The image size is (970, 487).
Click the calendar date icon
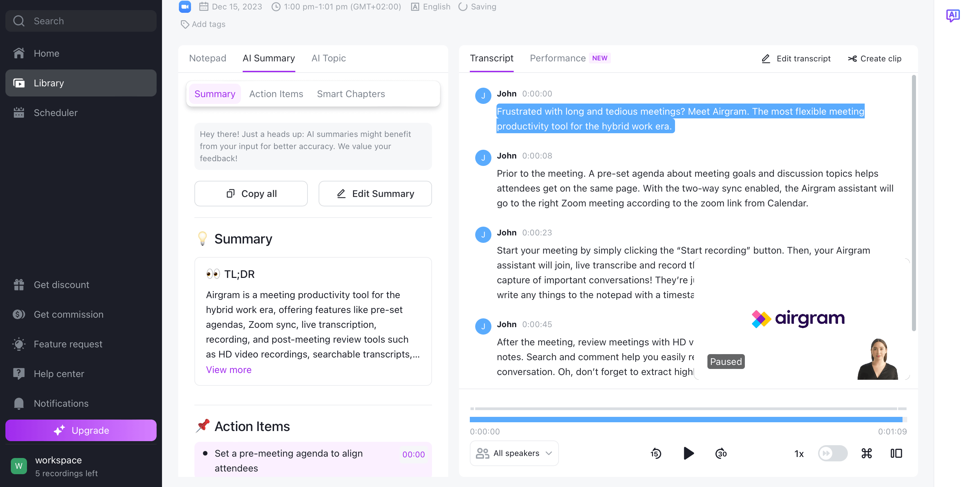204,6
